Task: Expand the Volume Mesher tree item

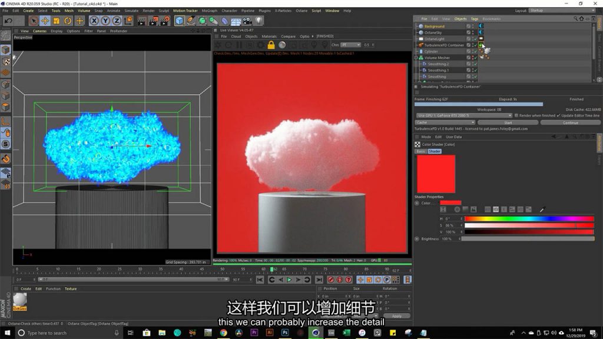Action: tap(416, 58)
